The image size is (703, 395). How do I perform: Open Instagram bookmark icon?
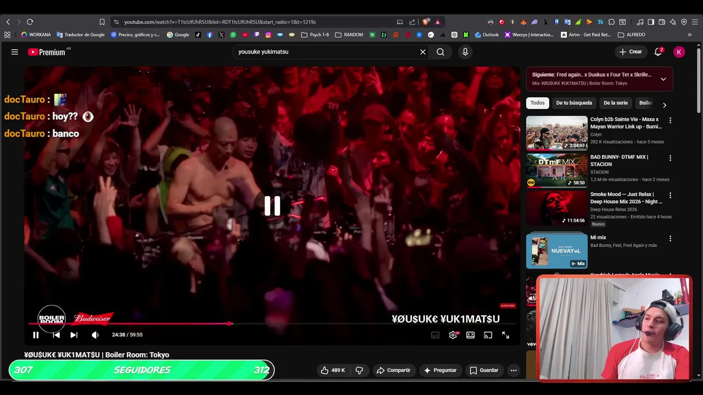click(268, 35)
